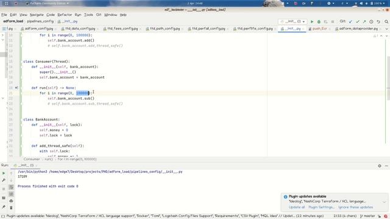Switch to adform_dataprovider.py editor tab

point(358,29)
